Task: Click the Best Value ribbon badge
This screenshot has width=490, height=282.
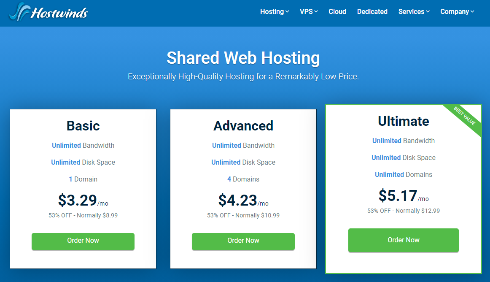Action: point(464,116)
